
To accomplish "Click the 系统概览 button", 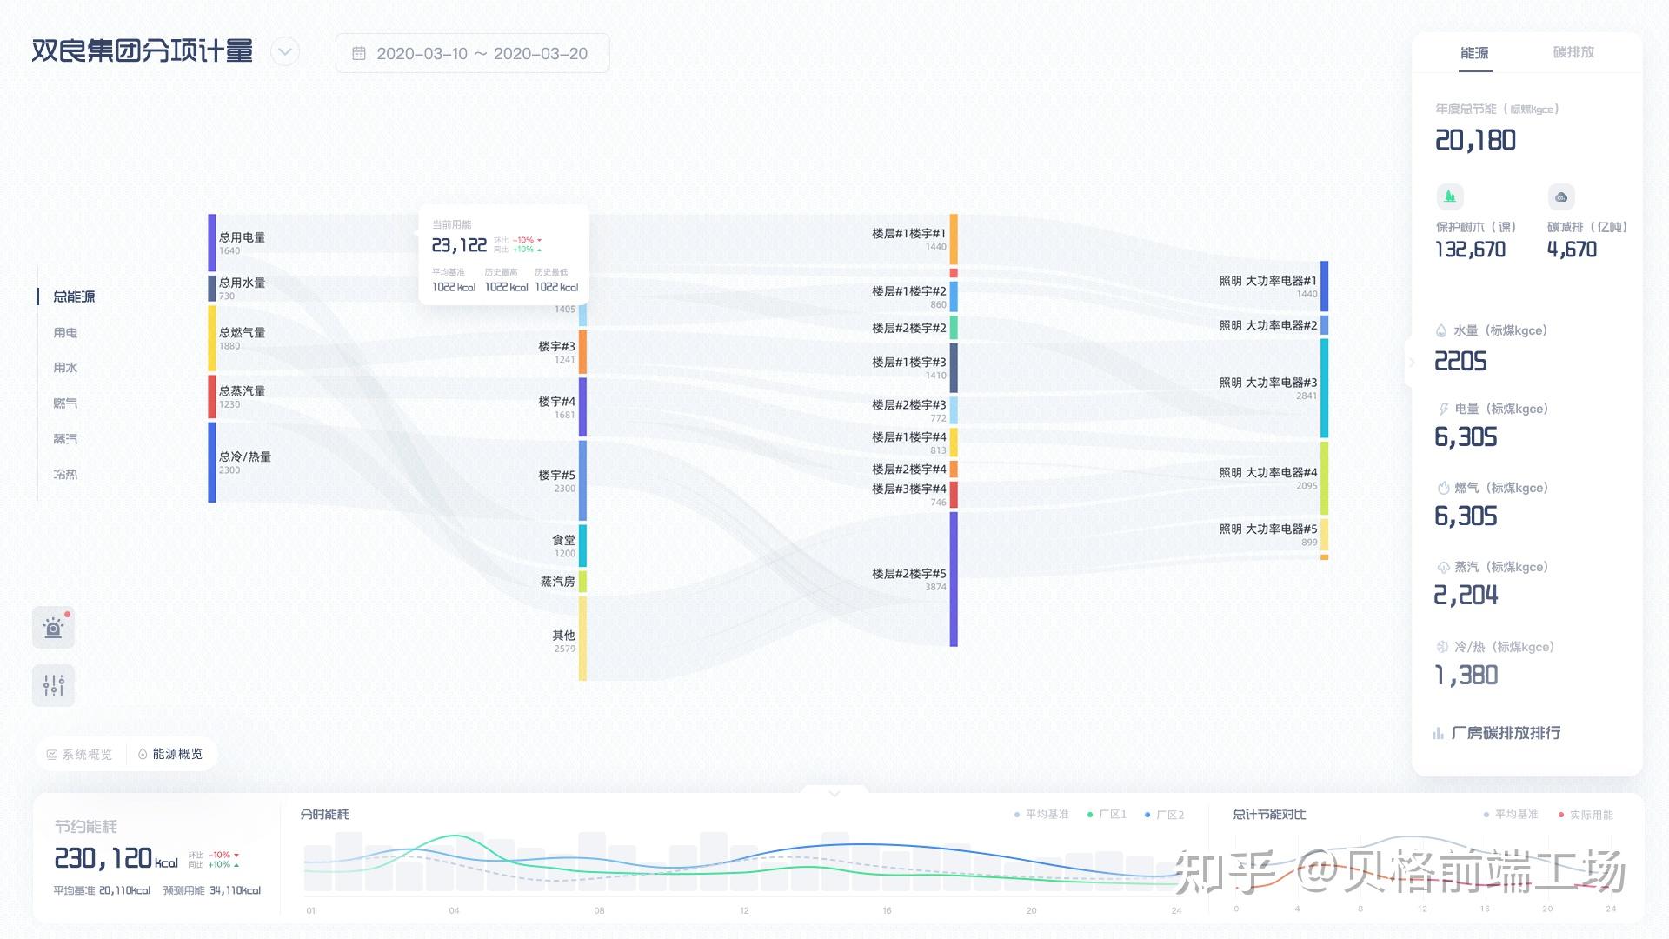I will click(80, 754).
